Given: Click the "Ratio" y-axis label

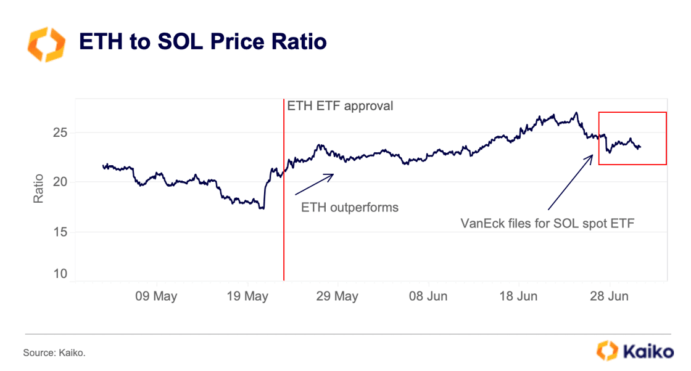Looking at the screenshot, I should pyautogui.click(x=38, y=189).
